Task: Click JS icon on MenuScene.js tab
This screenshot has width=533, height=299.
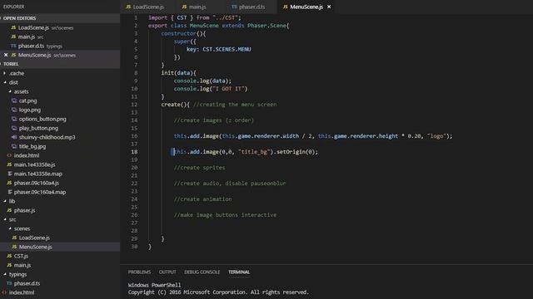Action: click(285, 7)
